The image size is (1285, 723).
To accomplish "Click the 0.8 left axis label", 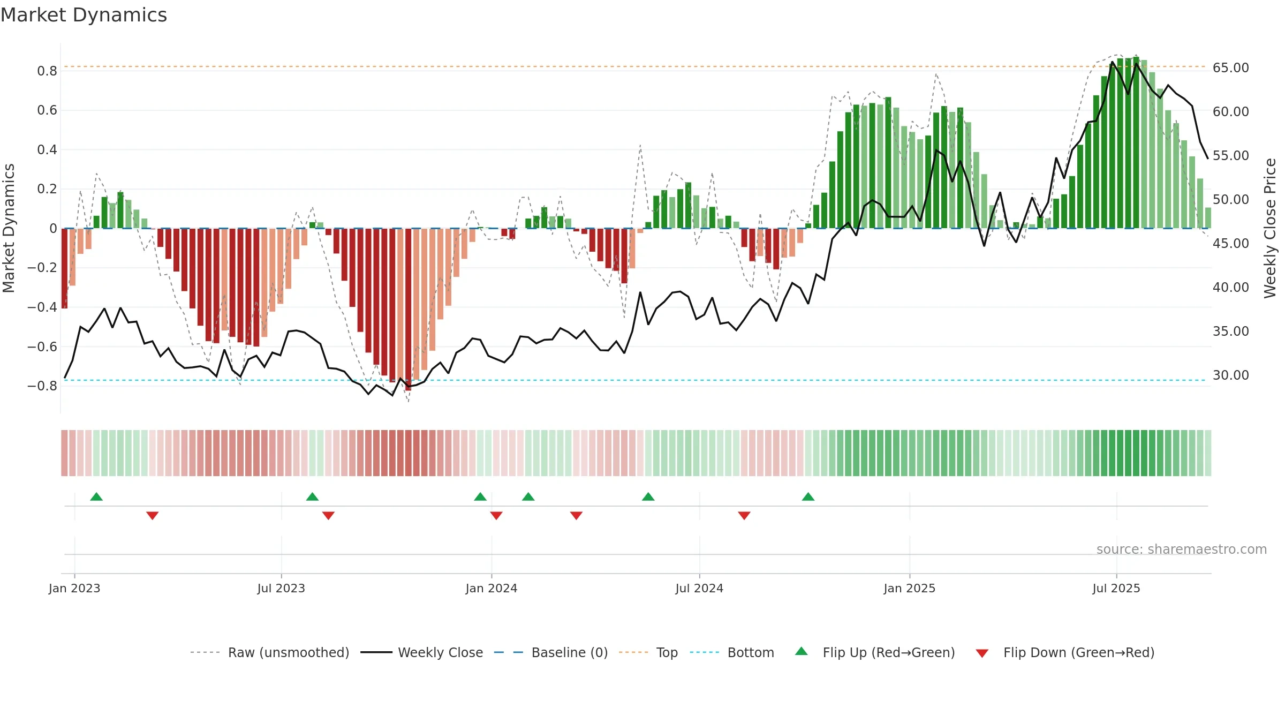I will click(x=47, y=71).
